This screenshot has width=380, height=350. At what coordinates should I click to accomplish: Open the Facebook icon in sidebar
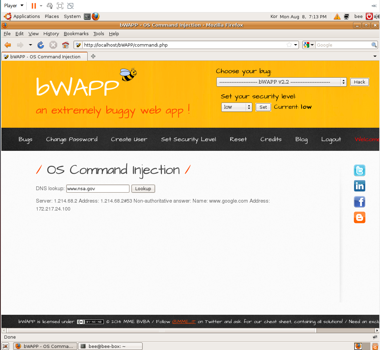point(359,202)
